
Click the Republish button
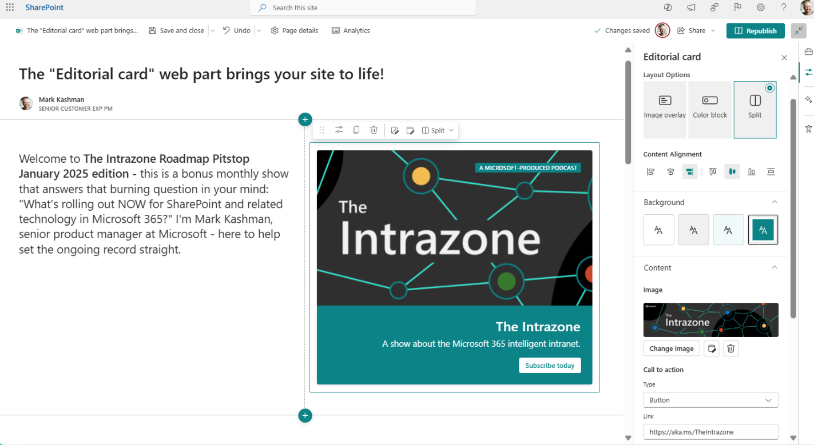(755, 31)
